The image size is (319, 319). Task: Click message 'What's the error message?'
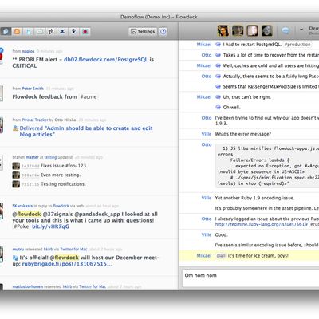(243, 134)
